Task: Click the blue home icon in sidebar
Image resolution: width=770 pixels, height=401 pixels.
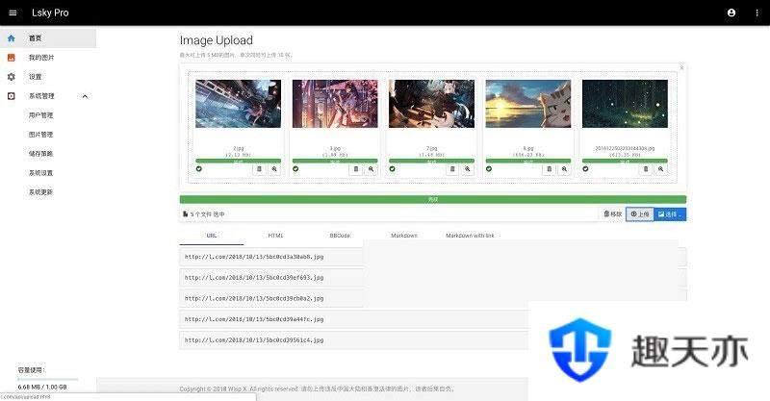Action: tap(12, 38)
